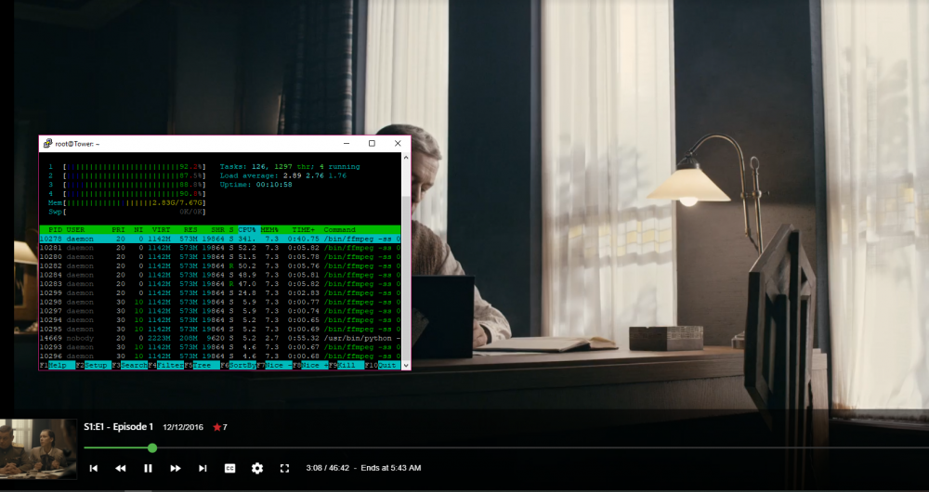Select python process row PID 14669
Screen dimensions: 929x492
point(220,338)
